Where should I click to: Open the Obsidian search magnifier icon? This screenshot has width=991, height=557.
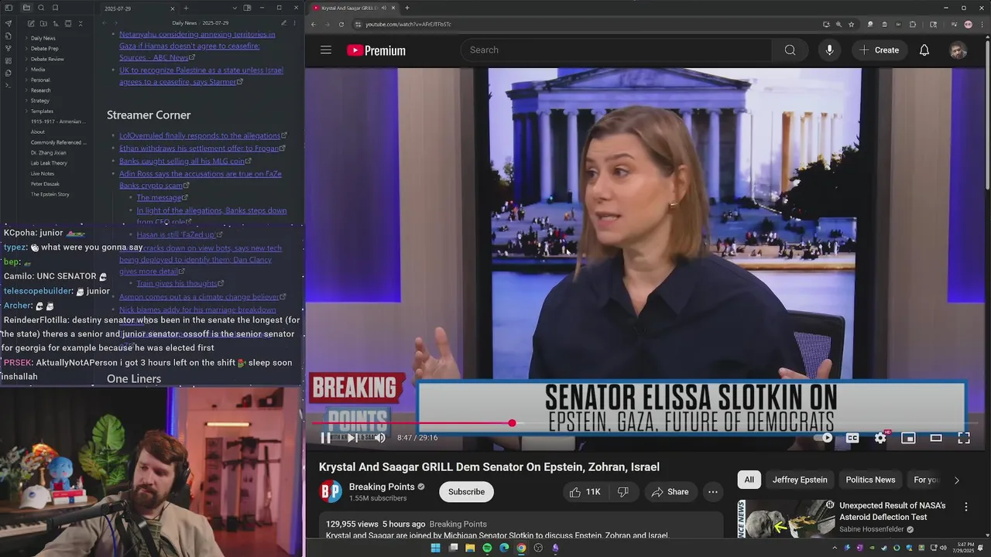43,8
